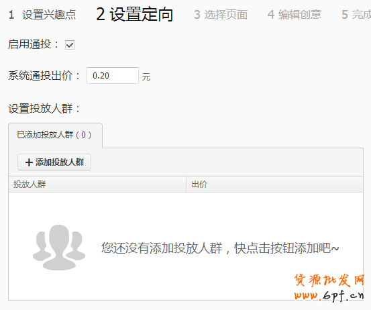Viewport: 371px width, 310px height.
Task: Jump to step 3 选择页面
Action: point(221,15)
